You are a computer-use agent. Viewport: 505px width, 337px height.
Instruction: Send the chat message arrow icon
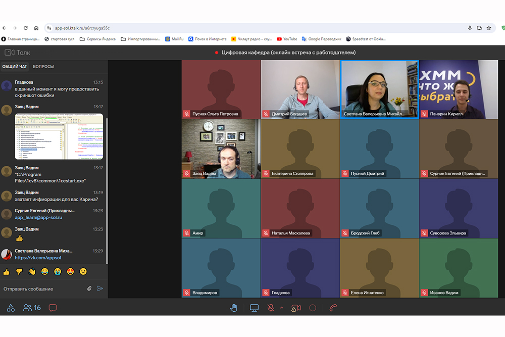pos(100,288)
